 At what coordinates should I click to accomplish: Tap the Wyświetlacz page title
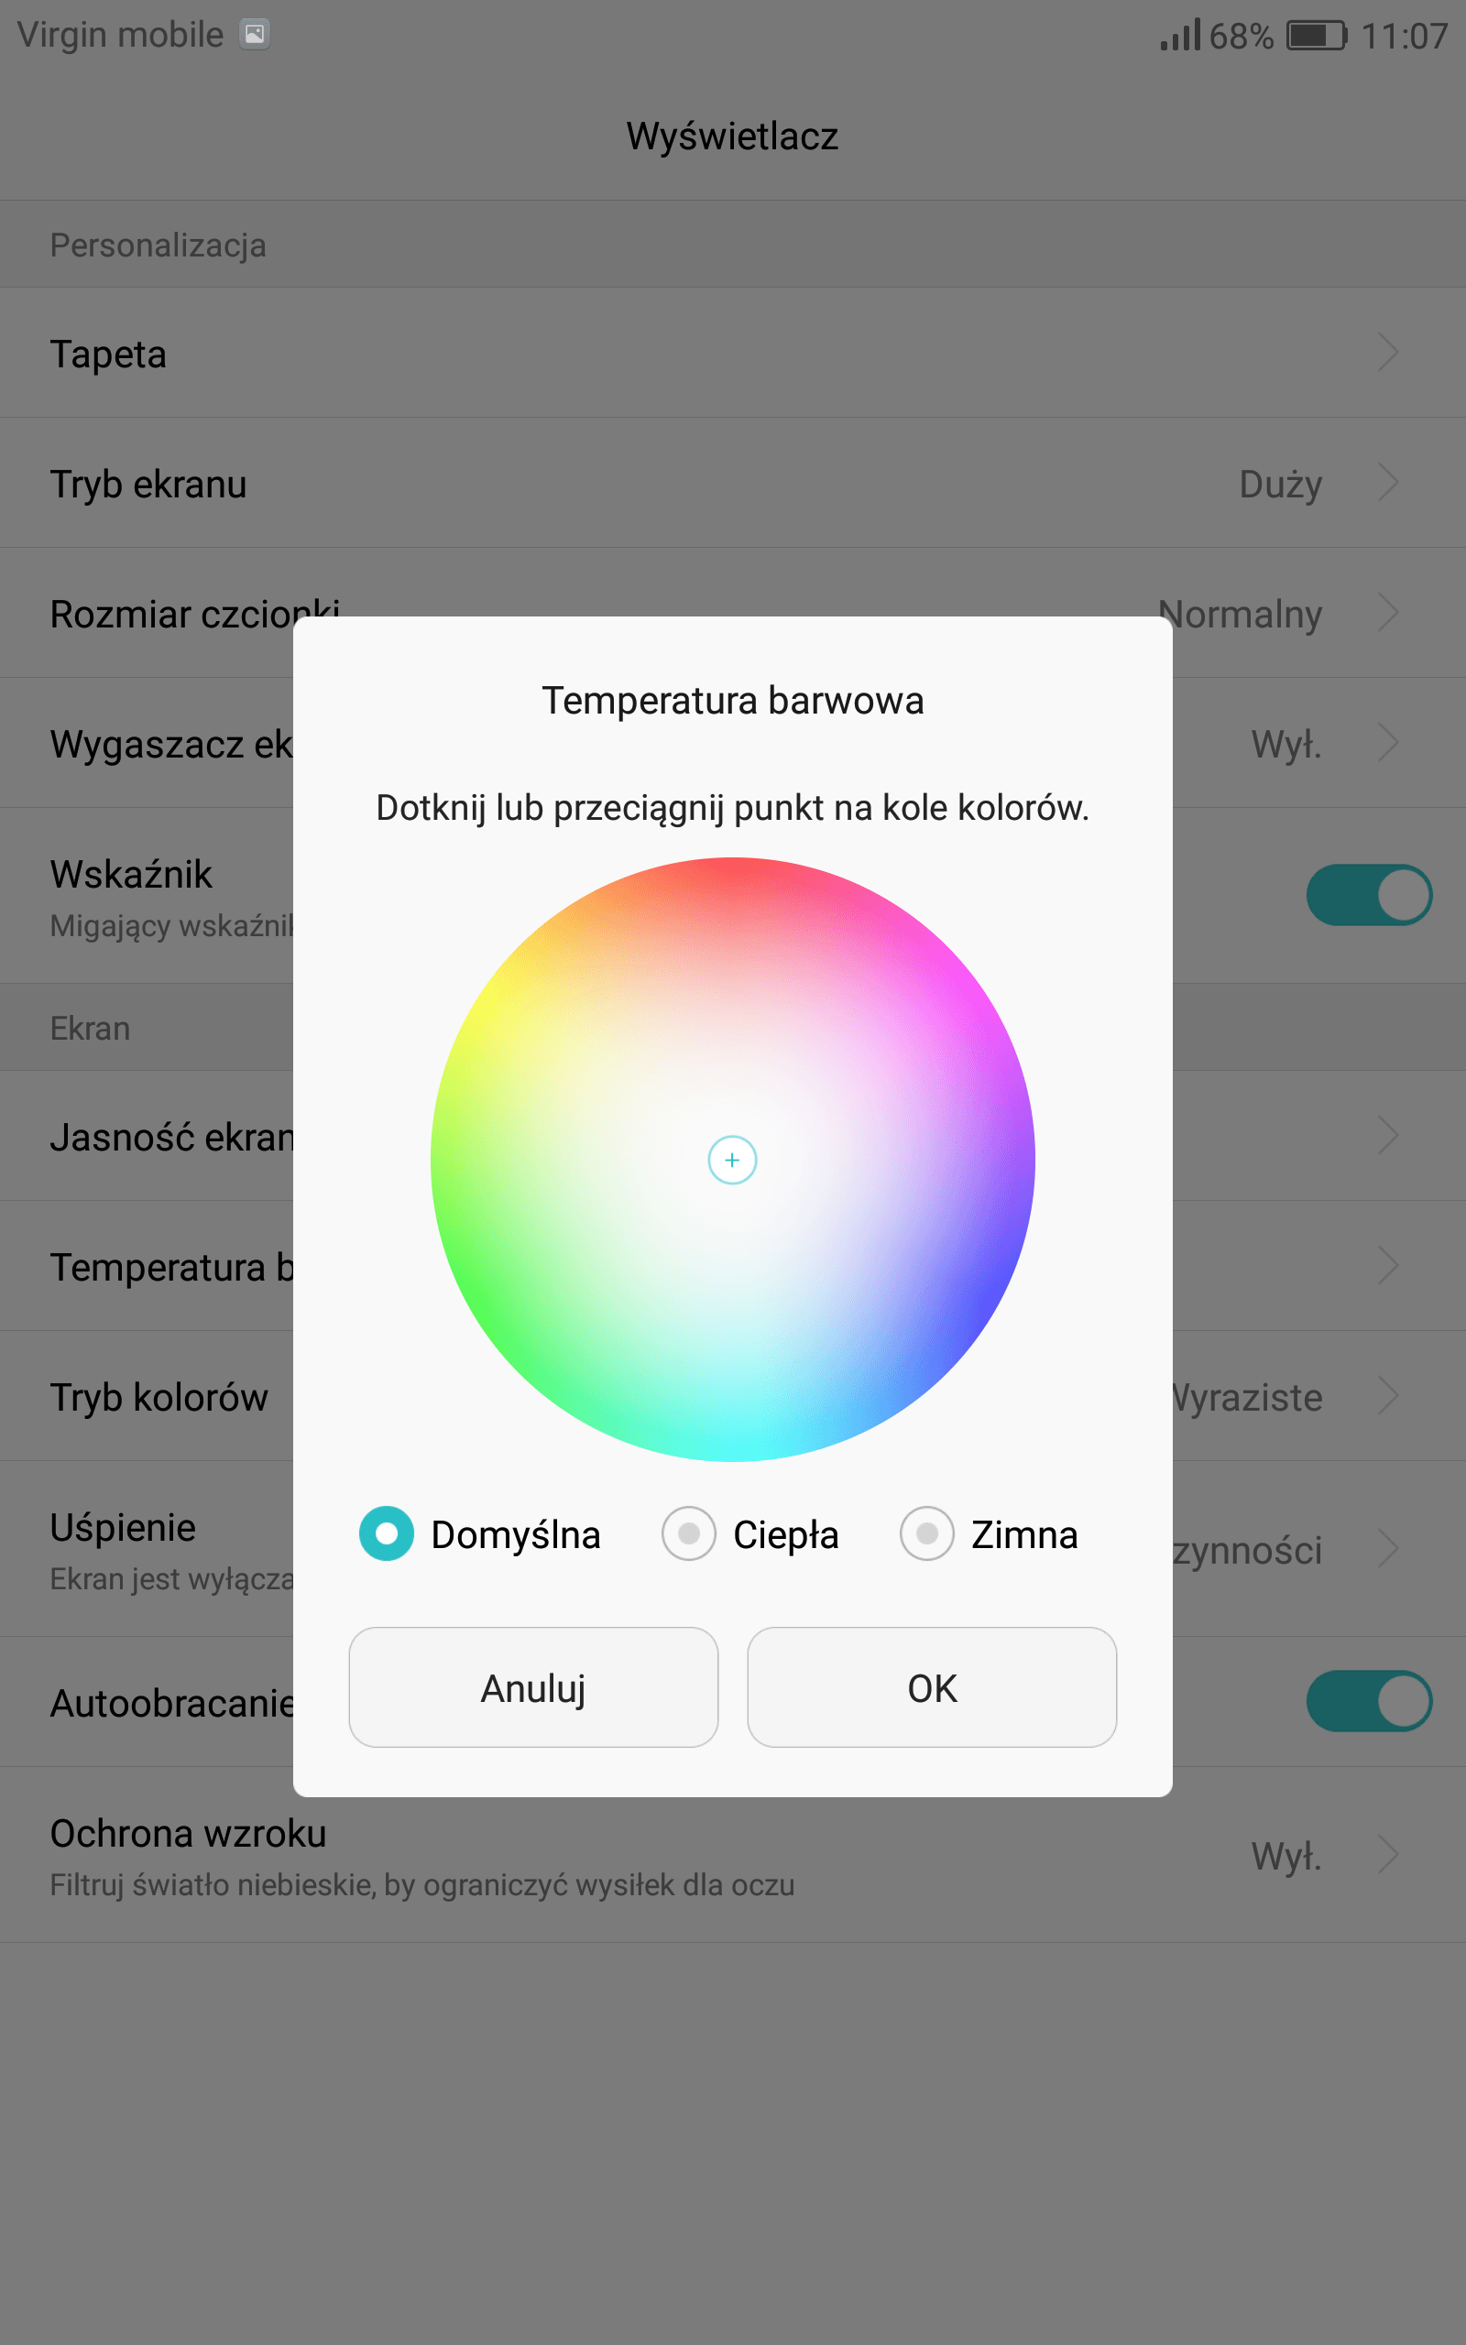pos(732,136)
